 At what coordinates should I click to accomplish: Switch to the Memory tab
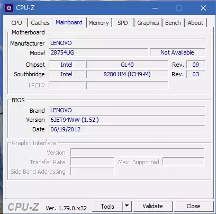(x=98, y=23)
